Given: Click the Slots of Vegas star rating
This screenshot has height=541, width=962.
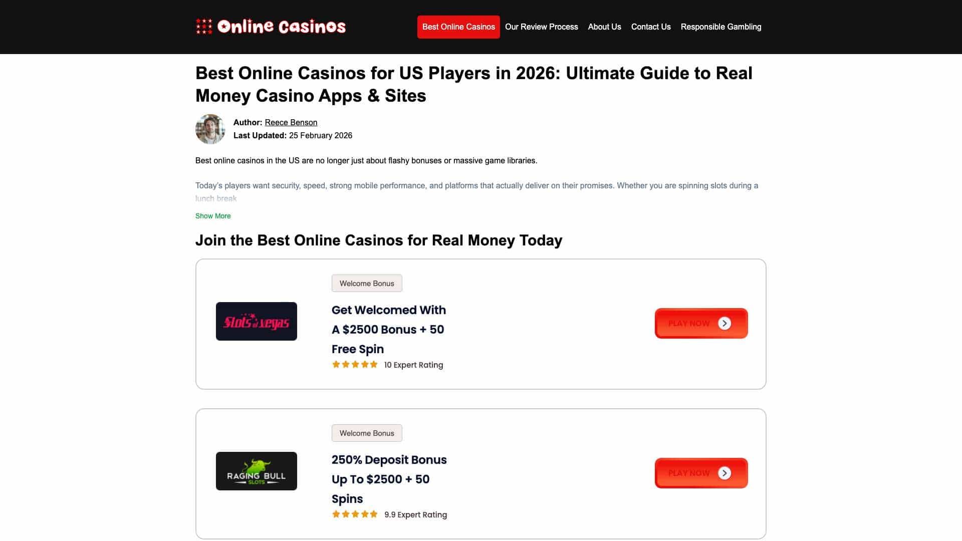Looking at the screenshot, I should [355, 365].
